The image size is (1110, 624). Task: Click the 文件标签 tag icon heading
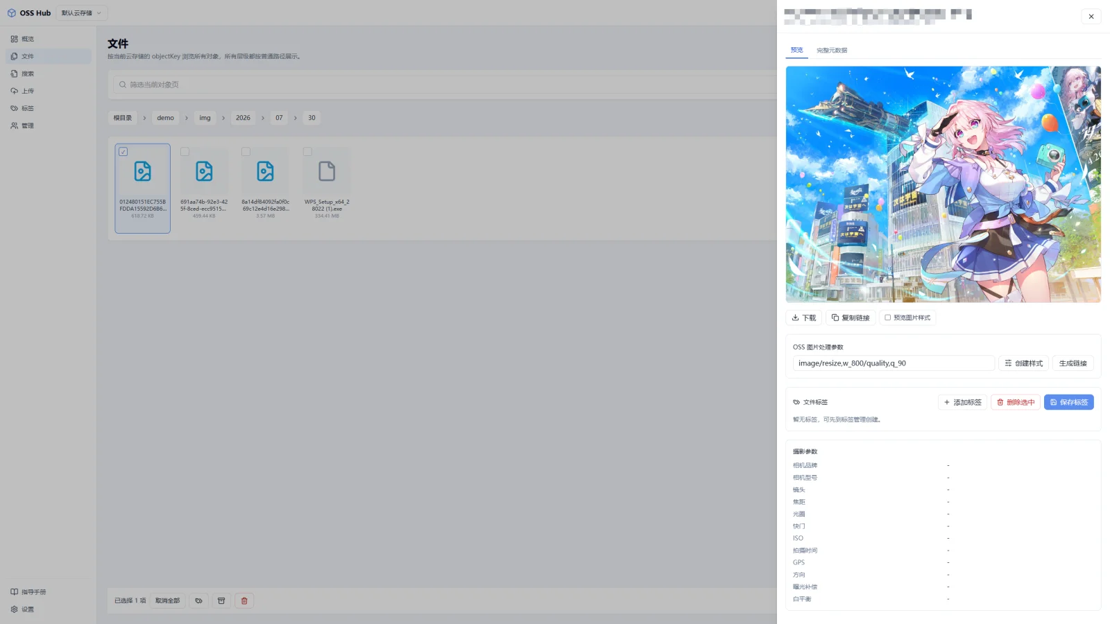(796, 402)
